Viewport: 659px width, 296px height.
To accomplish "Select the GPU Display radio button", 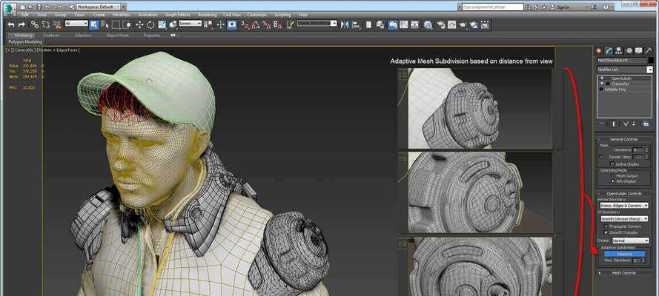I will coord(612,181).
